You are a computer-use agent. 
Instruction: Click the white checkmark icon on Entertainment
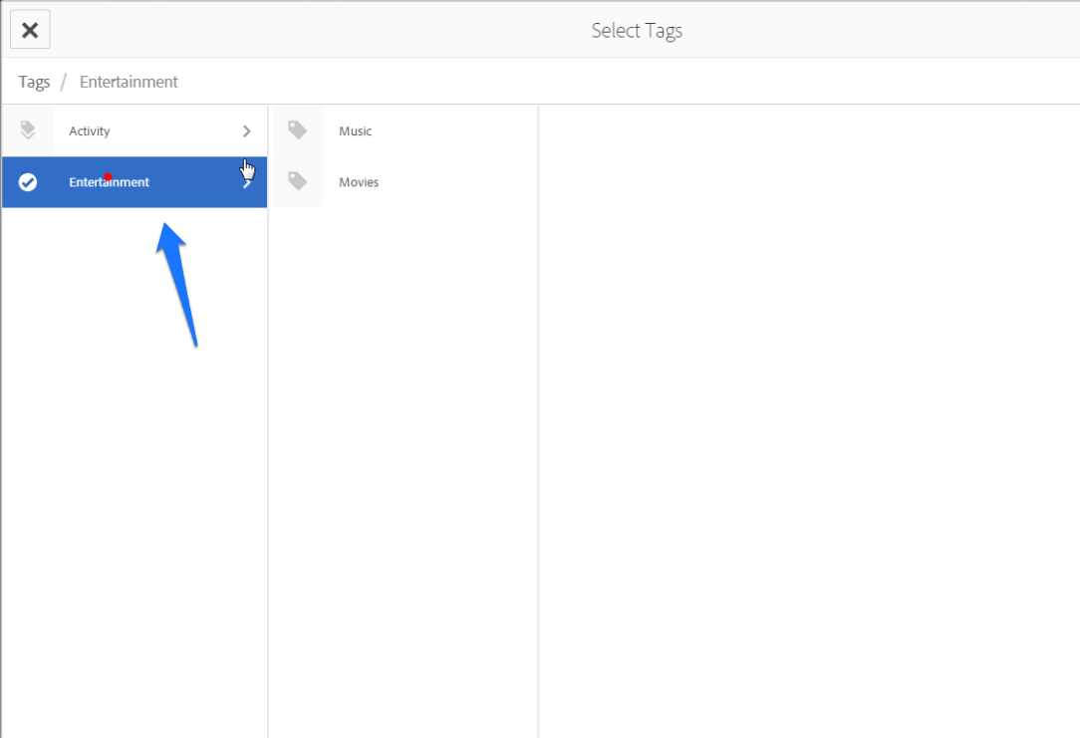tap(28, 181)
